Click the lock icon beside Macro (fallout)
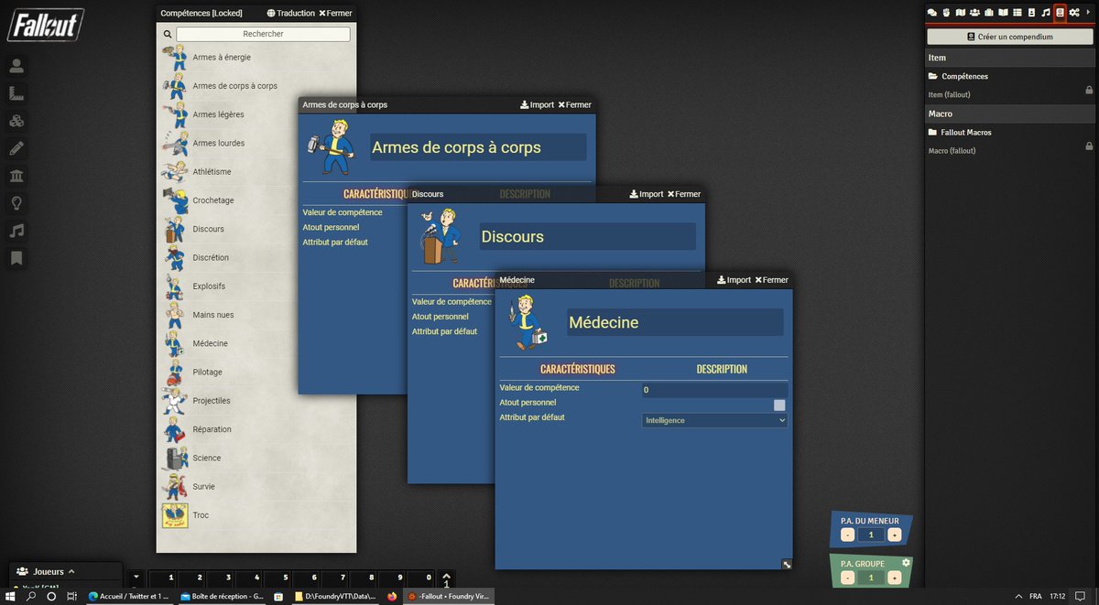This screenshot has width=1099, height=605. click(1089, 146)
